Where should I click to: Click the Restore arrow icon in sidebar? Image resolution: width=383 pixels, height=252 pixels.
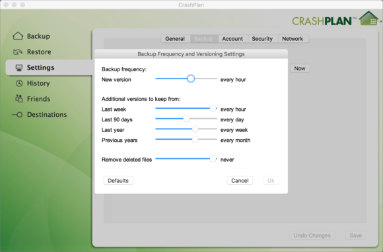[x=18, y=51]
